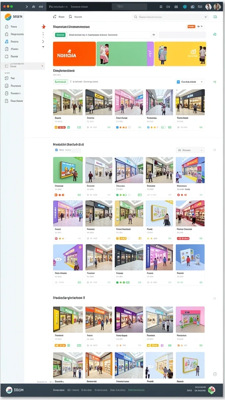Switch to the first tab in the title bar
Viewport: 225px width, 400px height.
[x=58, y=7]
